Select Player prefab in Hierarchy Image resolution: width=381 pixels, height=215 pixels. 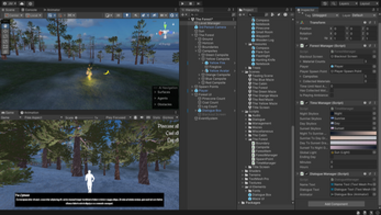click(201, 91)
